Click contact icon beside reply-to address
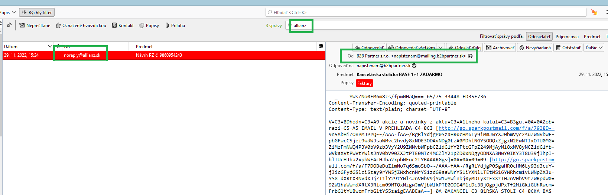Image resolution: width=608 pixels, height=195 pixels. [414, 66]
